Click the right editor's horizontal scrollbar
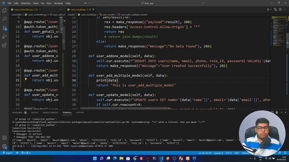This screenshot has height=162, width=289. pos(126,108)
